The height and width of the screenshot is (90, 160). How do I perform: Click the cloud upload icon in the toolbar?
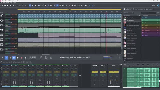click(42, 5)
